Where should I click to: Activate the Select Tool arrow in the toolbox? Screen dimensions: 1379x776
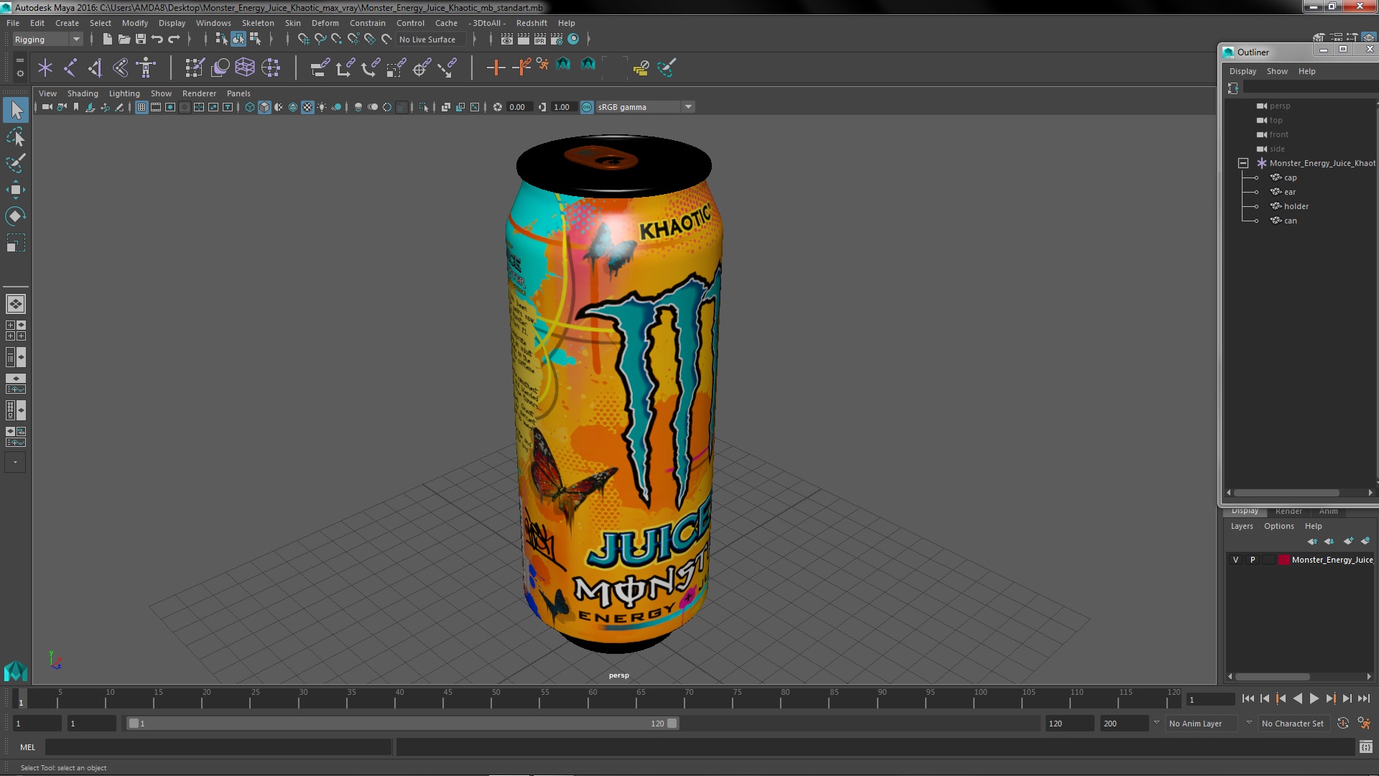(16, 110)
